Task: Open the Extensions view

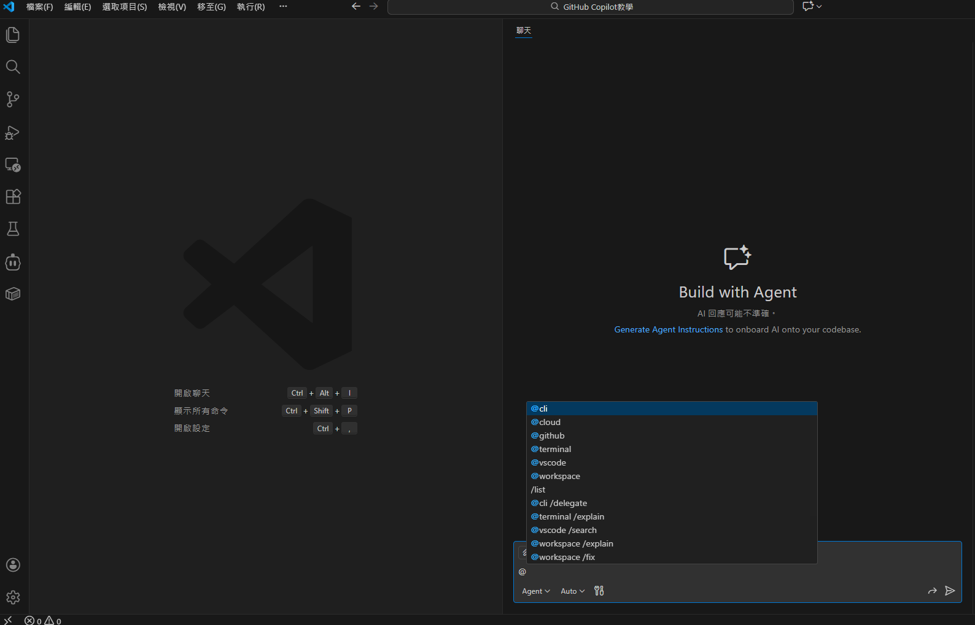Action: 13,197
